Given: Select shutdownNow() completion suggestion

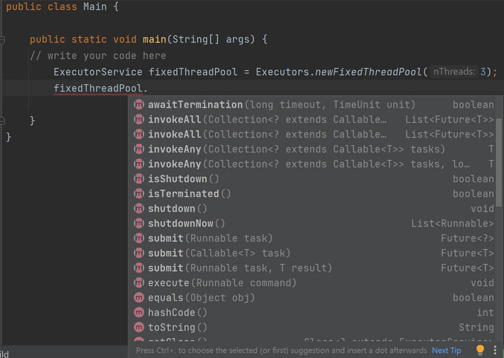Looking at the screenshot, I should click(312, 223).
